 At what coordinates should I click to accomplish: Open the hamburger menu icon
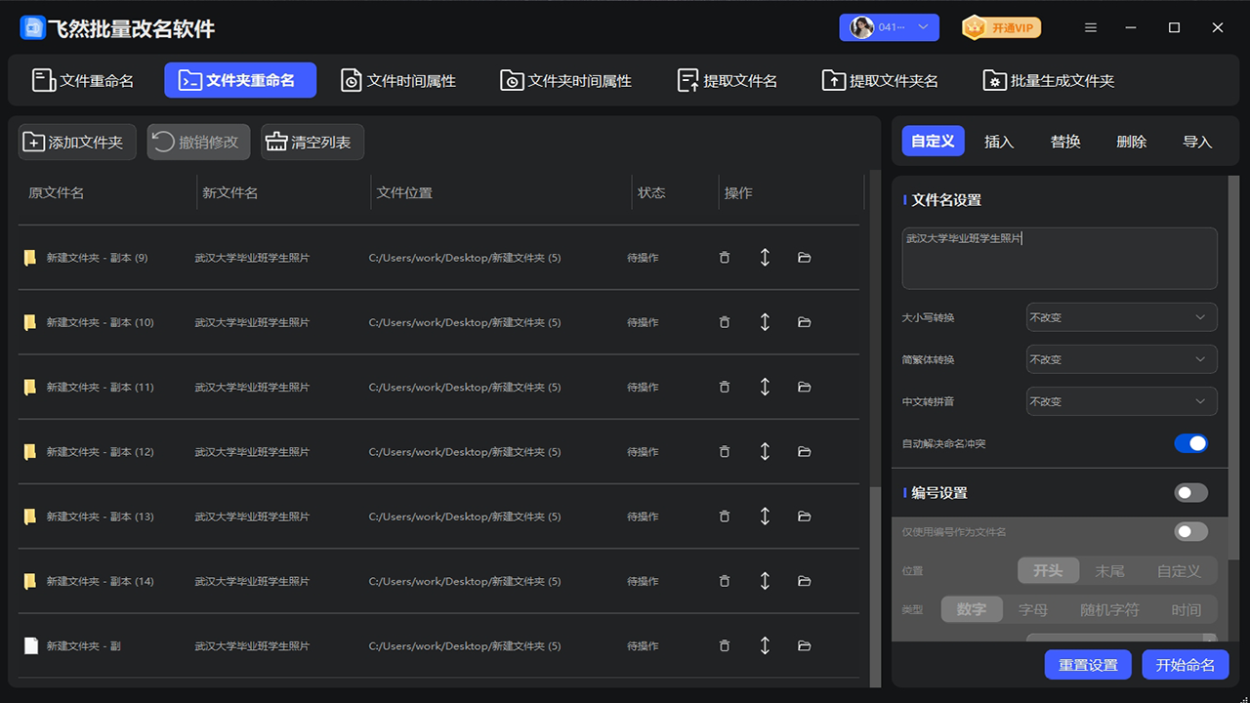coord(1091,27)
